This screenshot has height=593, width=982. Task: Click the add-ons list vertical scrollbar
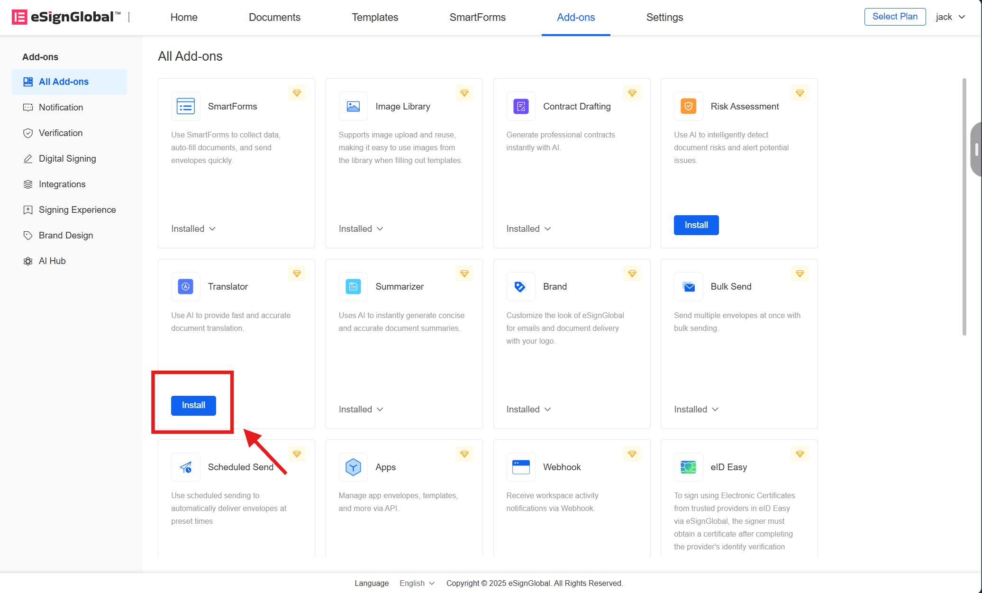(x=964, y=207)
